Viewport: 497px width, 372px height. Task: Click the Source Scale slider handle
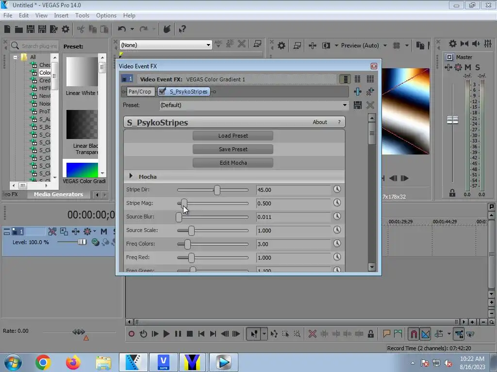coord(191,230)
